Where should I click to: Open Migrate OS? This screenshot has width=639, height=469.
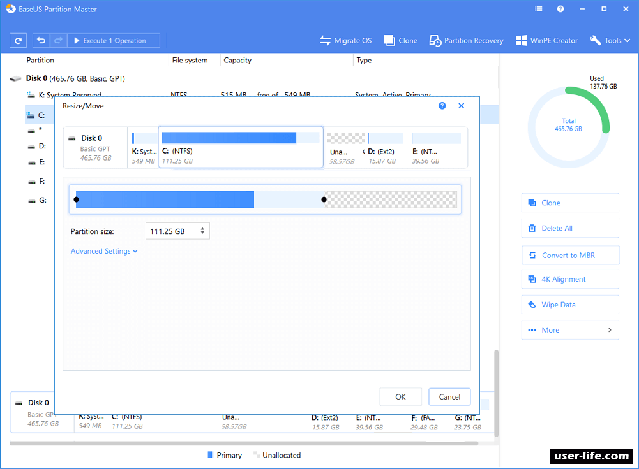[x=345, y=41]
